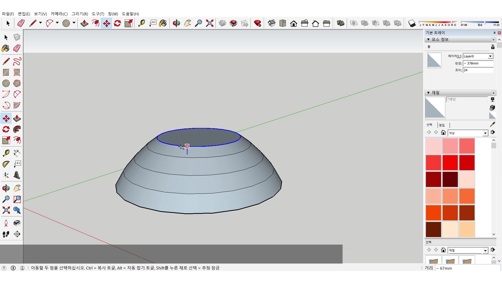Activate the Tape Measure tool
This screenshot has height=282, width=502.
coord(6,153)
